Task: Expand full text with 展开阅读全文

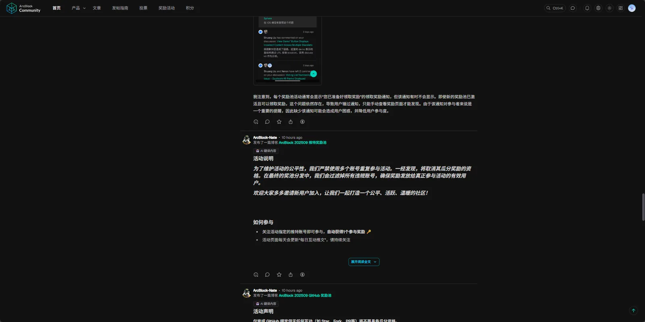Action: (364, 262)
